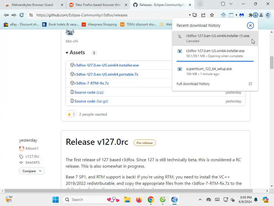Download Source code (zip)
274x206 pixels.
(x=89, y=92)
